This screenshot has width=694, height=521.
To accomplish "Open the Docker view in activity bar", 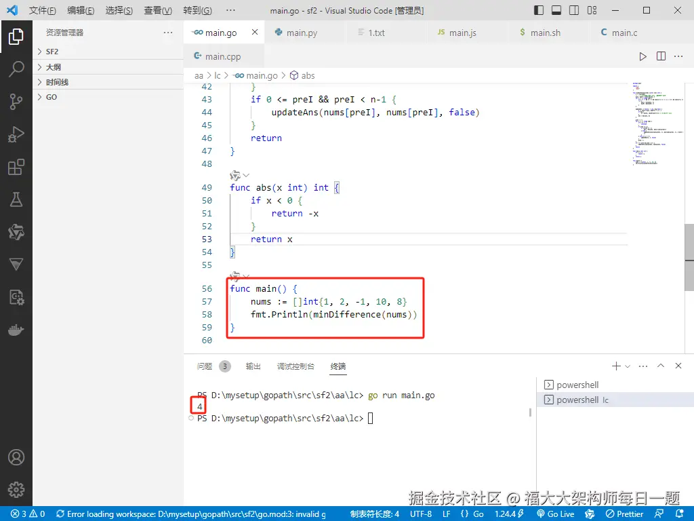I will click(16, 330).
